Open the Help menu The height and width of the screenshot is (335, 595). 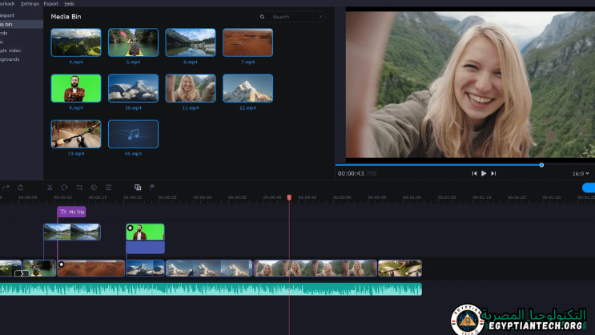click(69, 4)
